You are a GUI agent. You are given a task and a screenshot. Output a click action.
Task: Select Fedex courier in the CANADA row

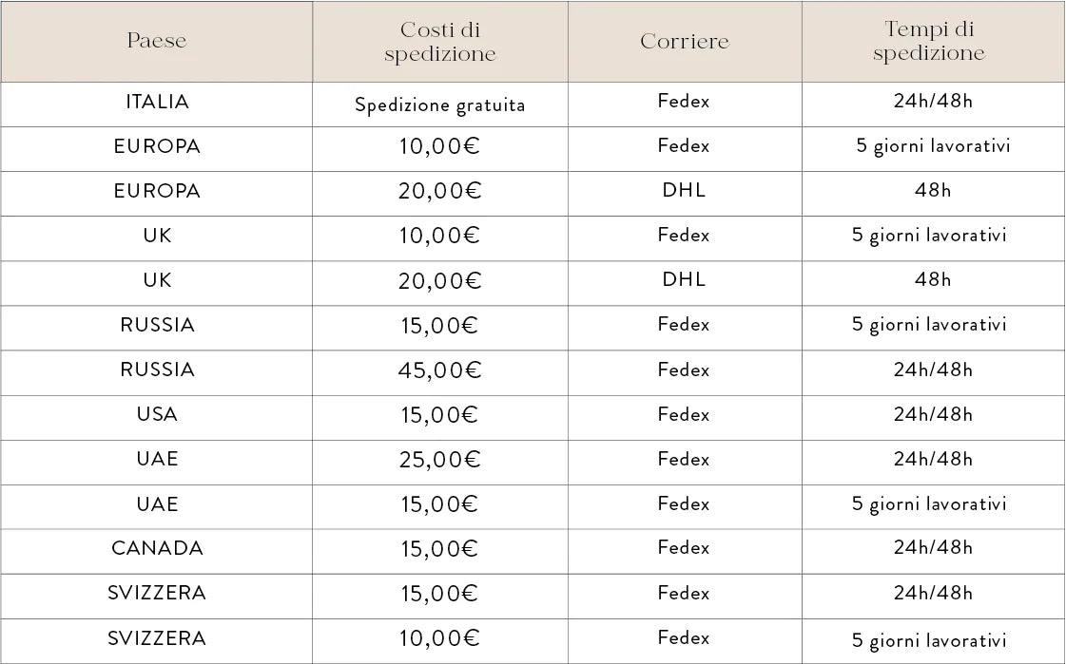[x=684, y=547]
